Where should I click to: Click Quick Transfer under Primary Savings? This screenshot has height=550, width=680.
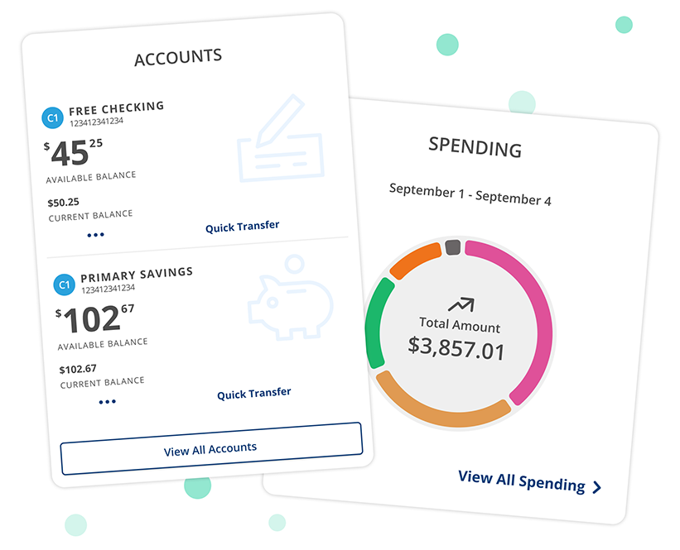pos(253,394)
